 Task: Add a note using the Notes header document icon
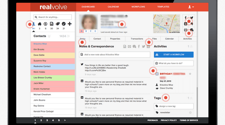(125, 46)
